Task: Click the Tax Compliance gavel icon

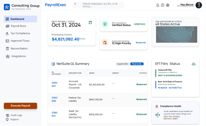Action: (7, 34)
